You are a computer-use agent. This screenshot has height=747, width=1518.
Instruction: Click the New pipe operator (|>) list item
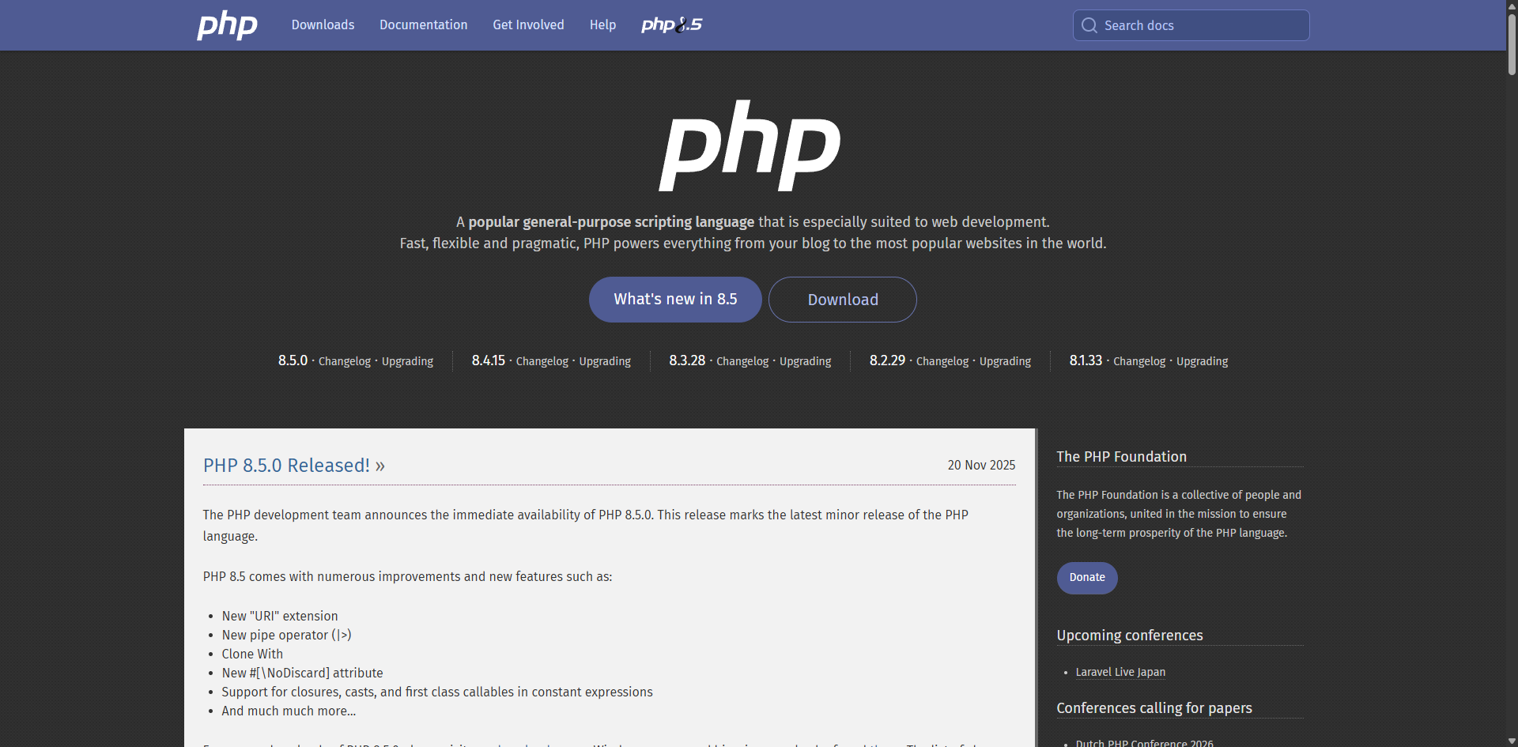287,635
